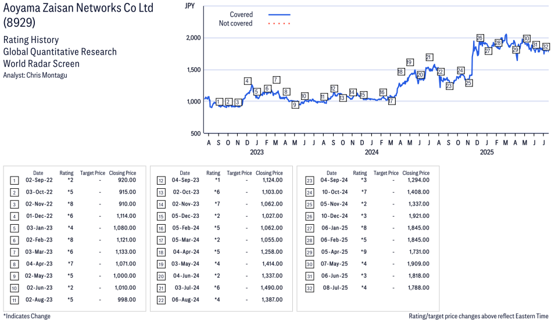Click the red dotted Not covered legend line
Image resolution: width=555 pixels, height=320 pixels.
pyautogui.click(x=280, y=23)
